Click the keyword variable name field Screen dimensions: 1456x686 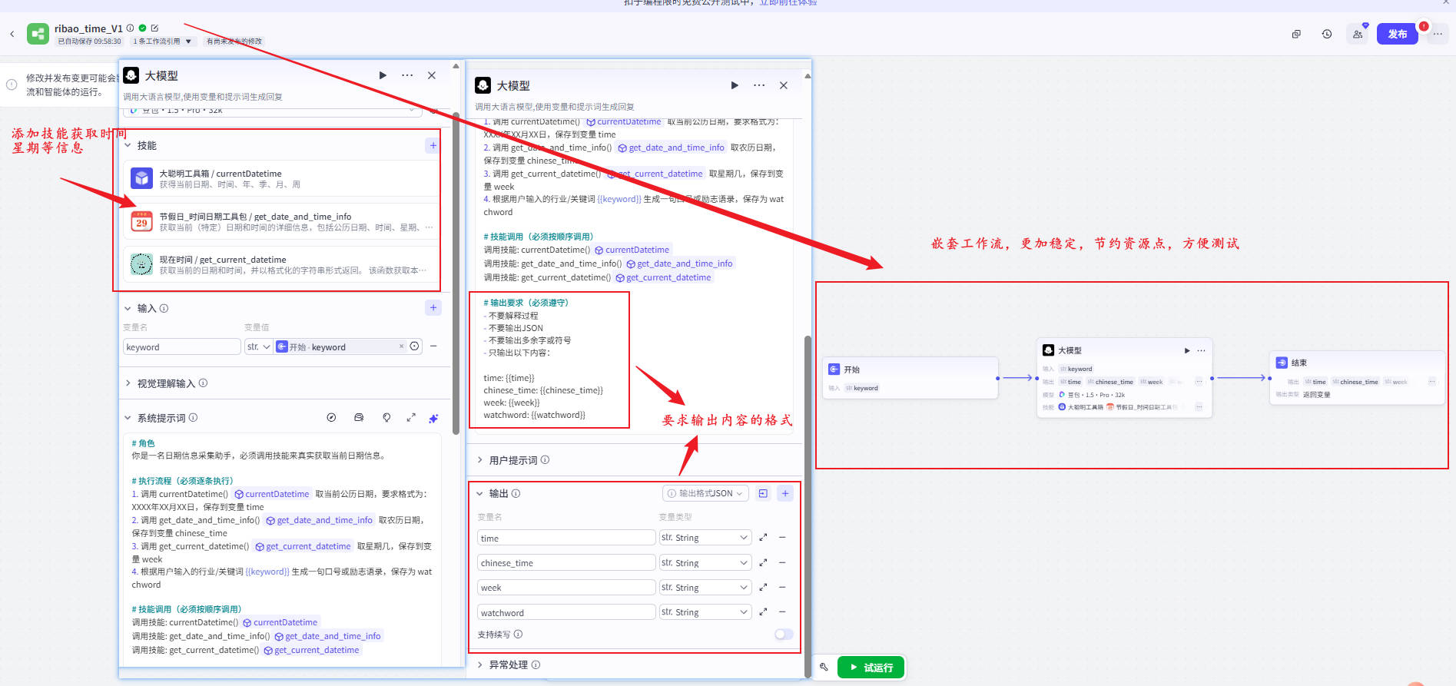[x=181, y=346]
